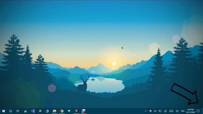Open the Windows Start menu
Viewport: 203px width, 114px height.
(x=3, y=111)
